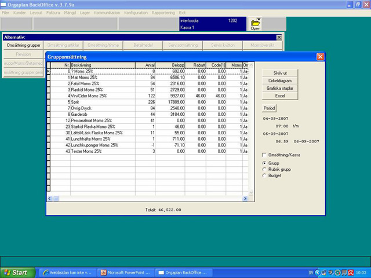Select the Omsättning grupper button
Viewport: 371px width, 278px height.
pyautogui.click(x=23, y=45)
